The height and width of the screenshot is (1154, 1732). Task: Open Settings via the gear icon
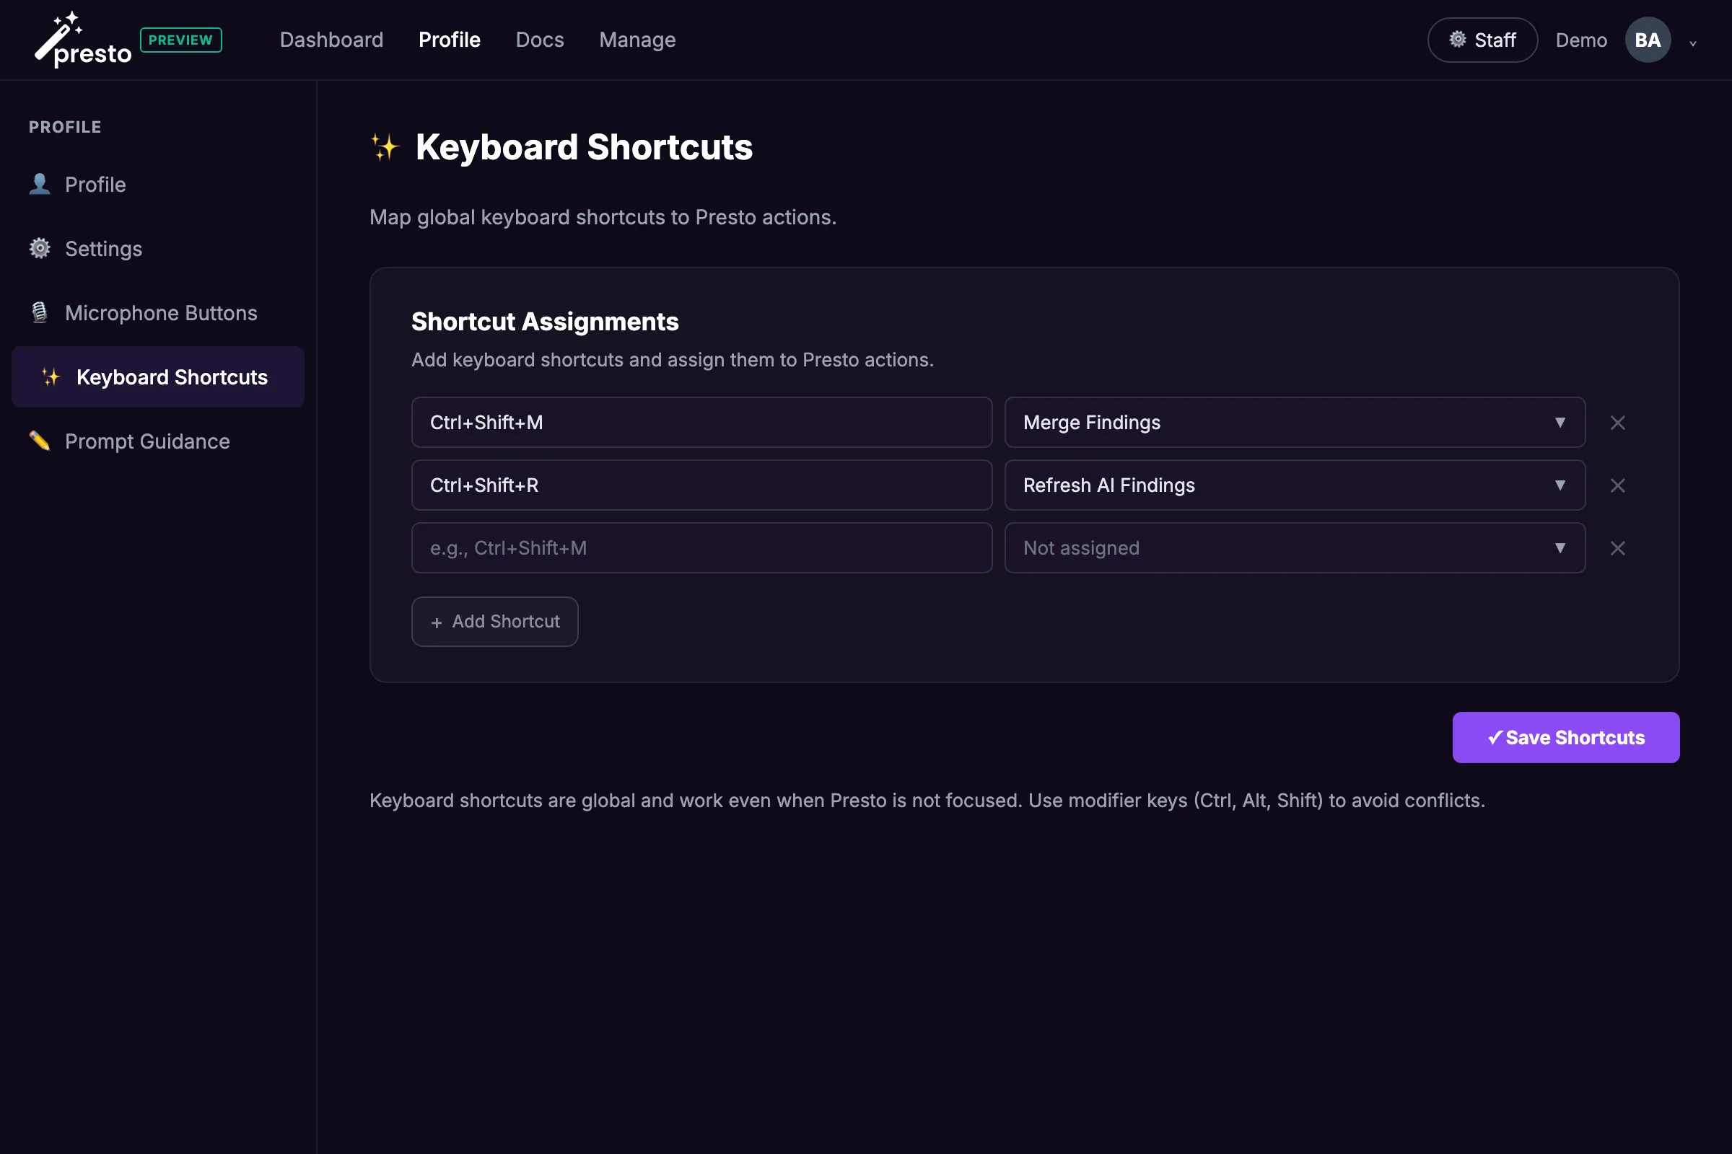40,248
